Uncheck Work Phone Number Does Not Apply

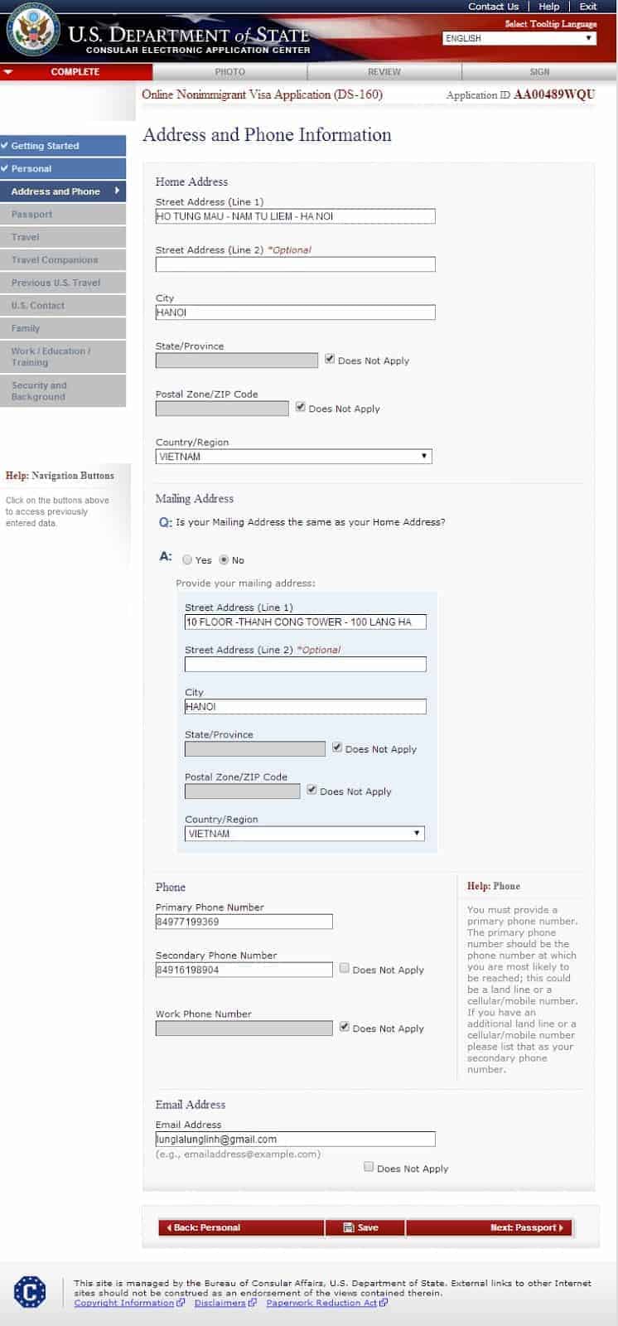(x=345, y=1027)
